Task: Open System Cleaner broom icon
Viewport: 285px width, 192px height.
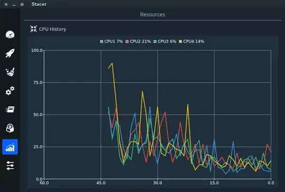Action: (x=10, y=72)
